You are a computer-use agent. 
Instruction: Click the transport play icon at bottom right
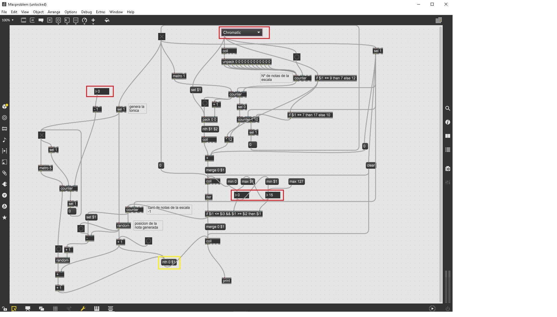[x=432, y=308]
